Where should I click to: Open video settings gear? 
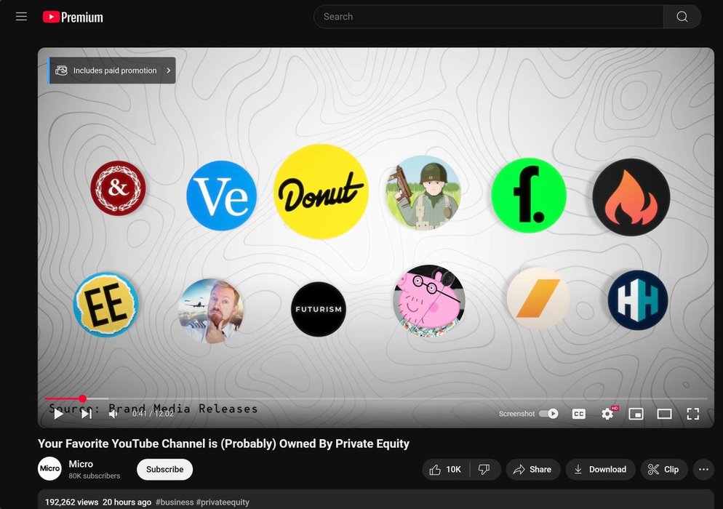[x=607, y=414]
